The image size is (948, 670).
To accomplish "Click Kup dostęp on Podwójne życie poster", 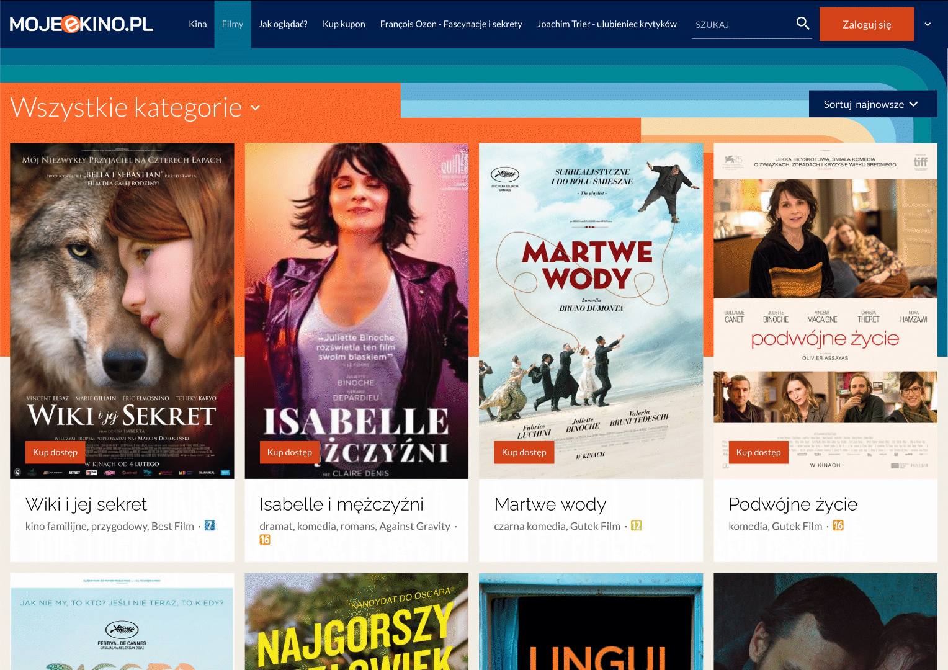I will pyautogui.click(x=758, y=452).
